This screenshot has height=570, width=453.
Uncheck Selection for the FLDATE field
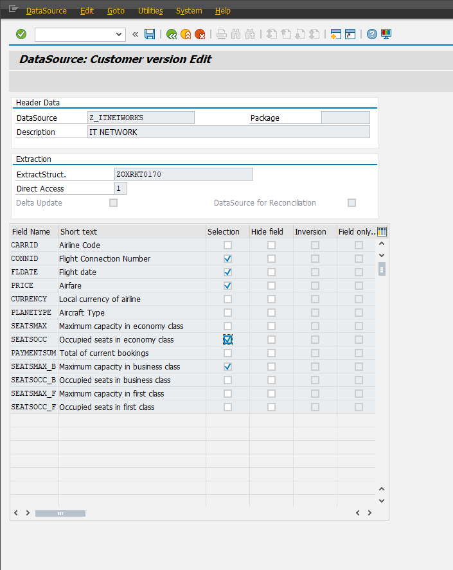(228, 272)
